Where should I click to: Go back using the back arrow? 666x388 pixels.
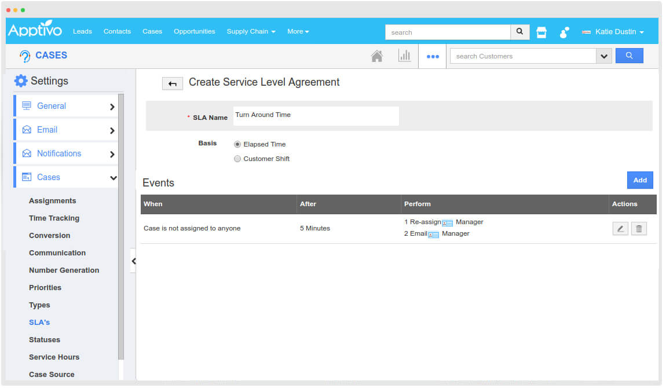coord(172,83)
